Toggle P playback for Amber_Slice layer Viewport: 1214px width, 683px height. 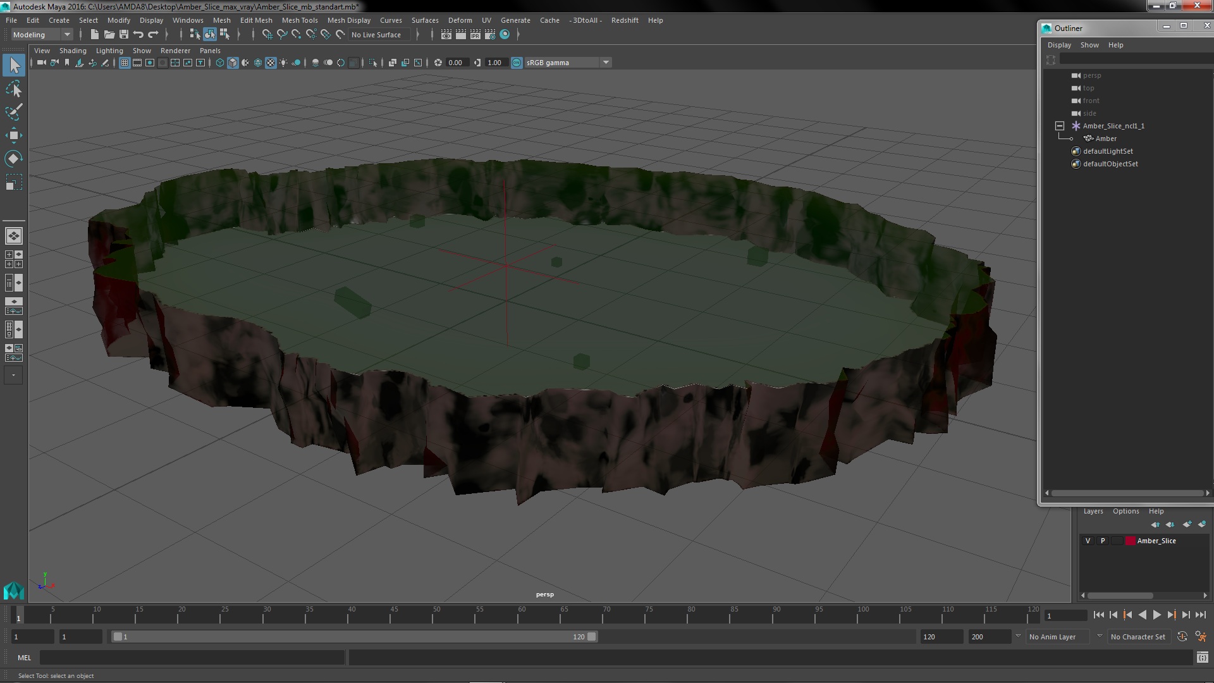1103,541
